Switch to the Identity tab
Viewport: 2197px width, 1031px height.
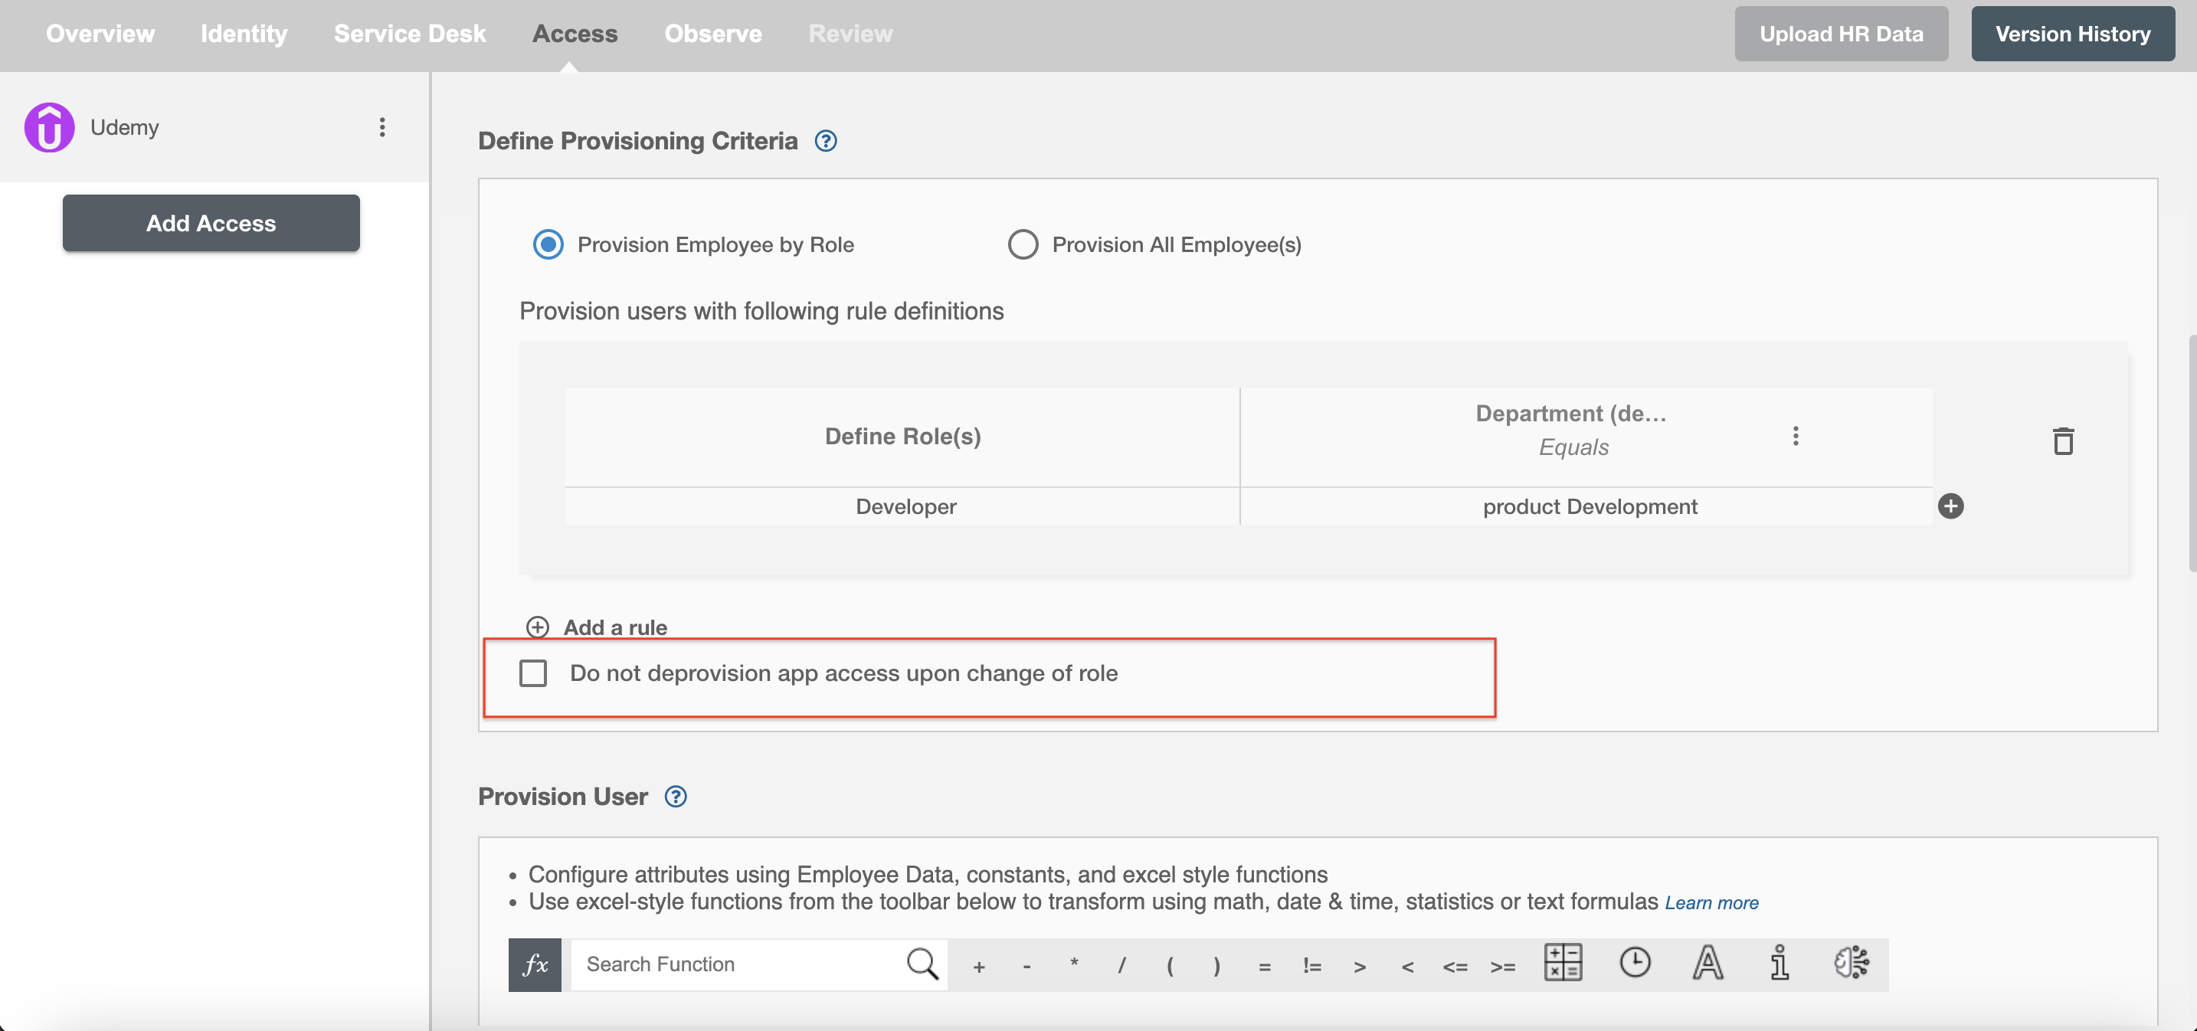(244, 33)
